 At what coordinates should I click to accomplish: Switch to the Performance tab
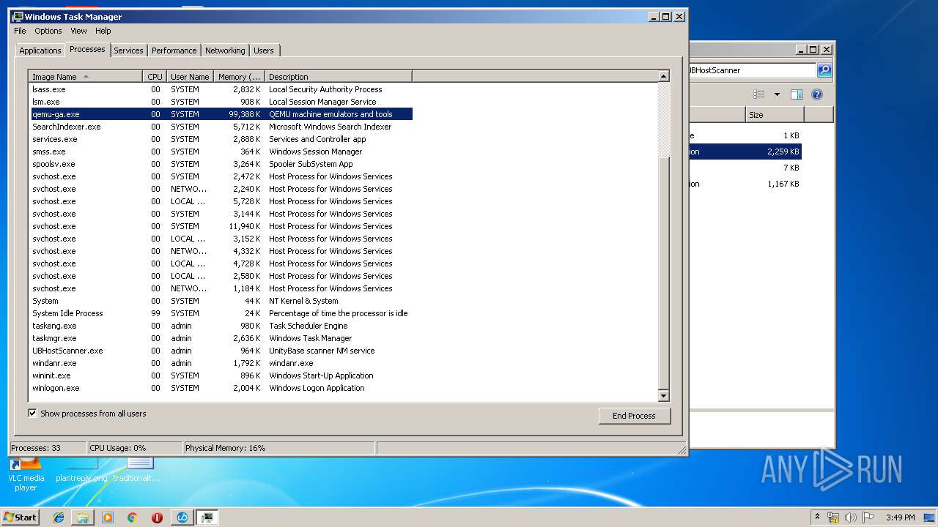coord(174,51)
